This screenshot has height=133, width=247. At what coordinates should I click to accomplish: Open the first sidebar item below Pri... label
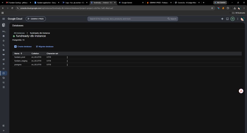pos(4,36)
